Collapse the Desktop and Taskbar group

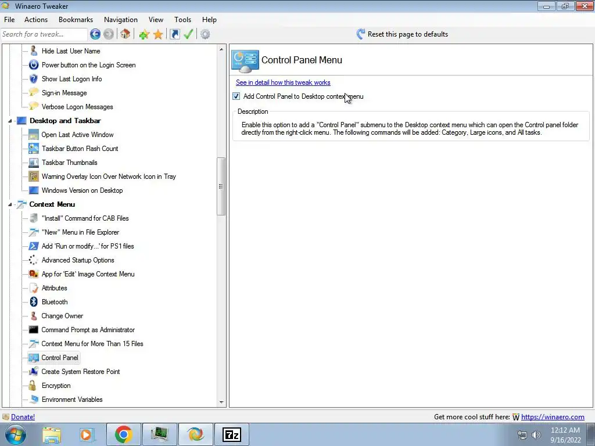tap(10, 121)
